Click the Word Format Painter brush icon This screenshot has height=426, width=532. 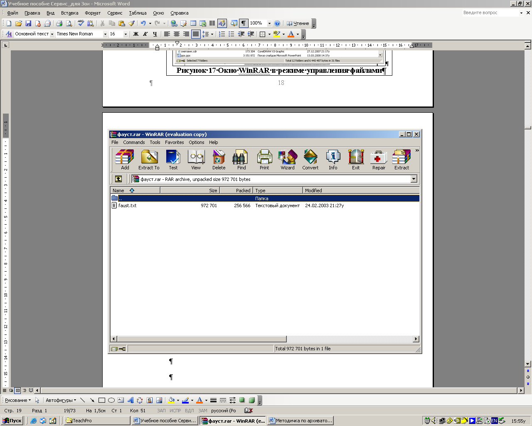click(x=131, y=23)
